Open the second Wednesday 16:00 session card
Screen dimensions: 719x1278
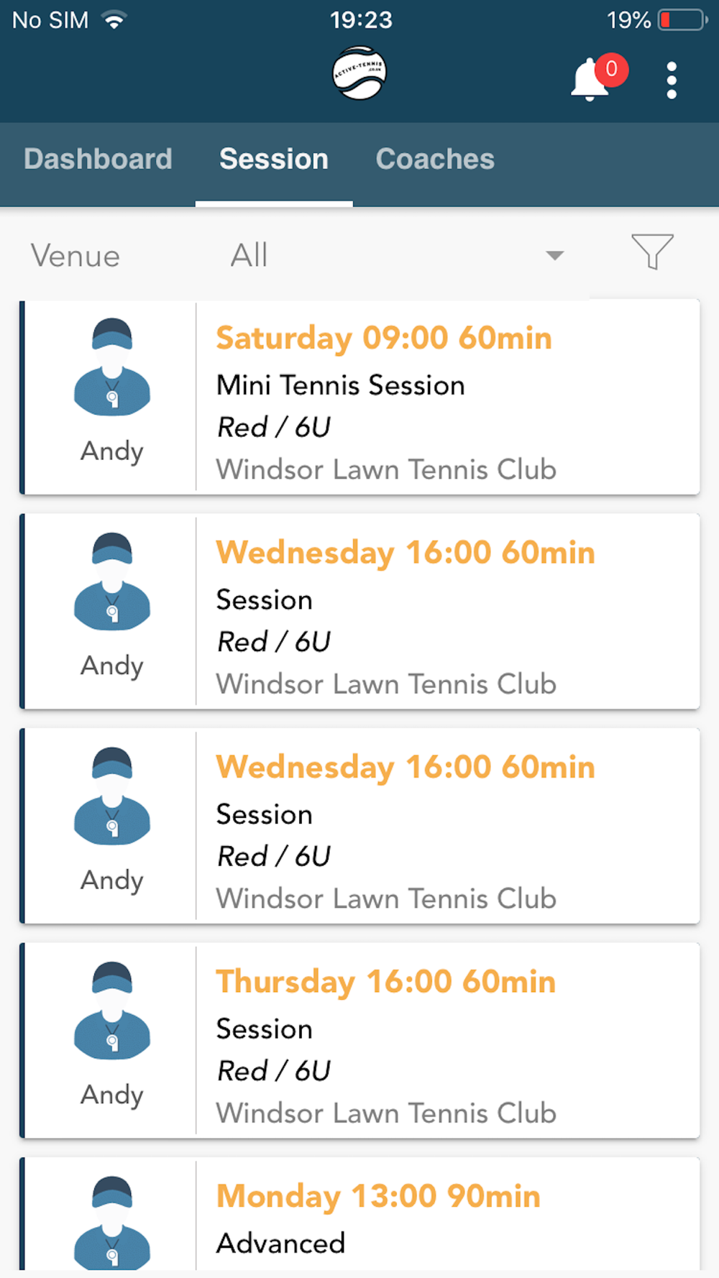pyautogui.click(x=359, y=826)
